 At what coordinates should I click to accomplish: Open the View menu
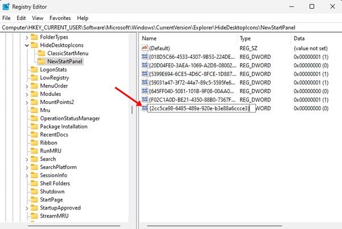38,18
